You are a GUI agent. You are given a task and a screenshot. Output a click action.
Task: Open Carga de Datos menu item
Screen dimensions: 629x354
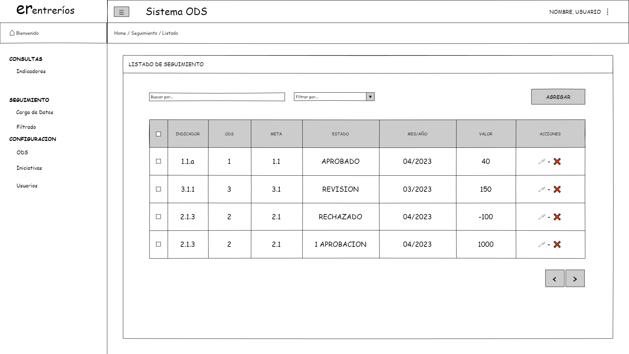(35, 112)
